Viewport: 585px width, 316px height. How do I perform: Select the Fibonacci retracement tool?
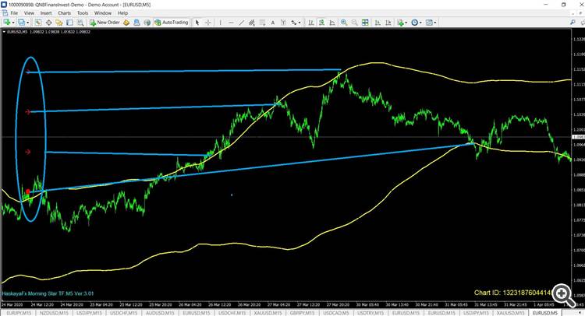pos(262,23)
